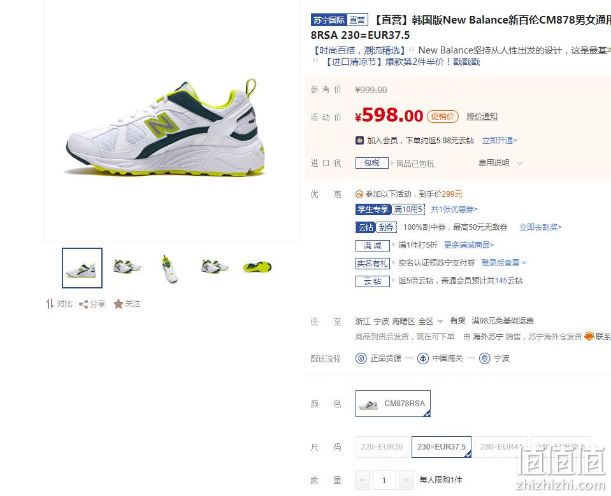The height and width of the screenshot is (496, 611).
Task: Select size 220=EUR36 option
Action: pos(382,447)
